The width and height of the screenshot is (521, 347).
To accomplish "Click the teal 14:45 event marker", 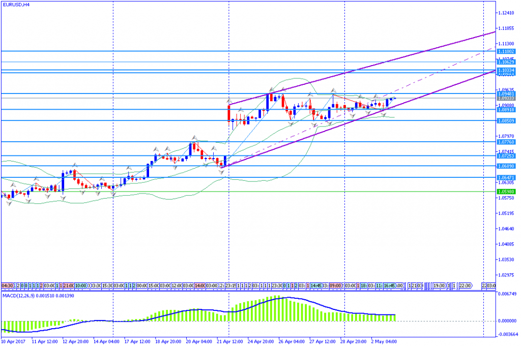I will (x=316, y=286).
